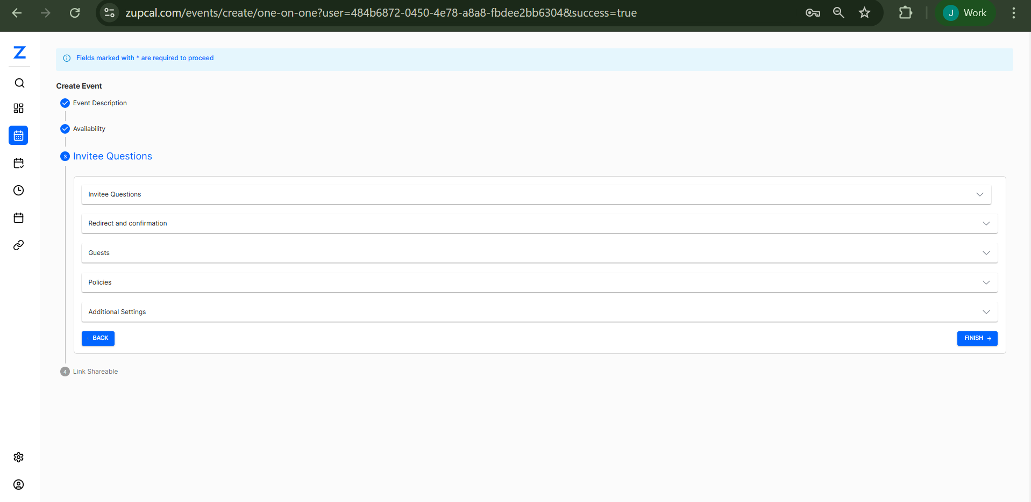Expand the Guests section
This screenshot has height=502, width=1031.
pos(539,253)
